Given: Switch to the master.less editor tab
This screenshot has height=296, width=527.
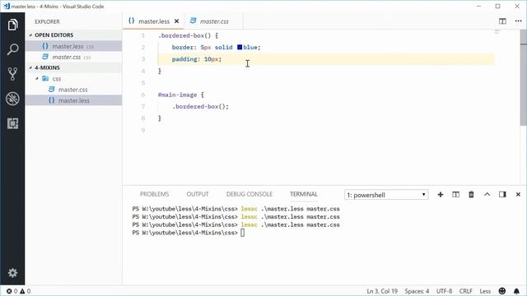Looking at the screenshot, I should pos(153,21).
